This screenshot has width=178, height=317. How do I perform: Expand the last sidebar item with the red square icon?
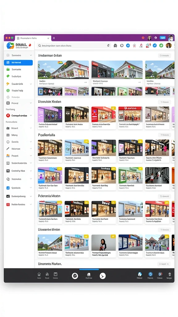31,204
